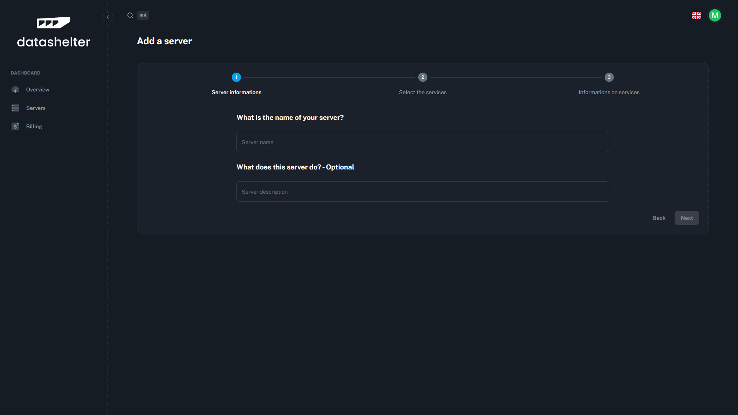Toggle the language selector dropdown
738x415 pixels.
(696, 15)
